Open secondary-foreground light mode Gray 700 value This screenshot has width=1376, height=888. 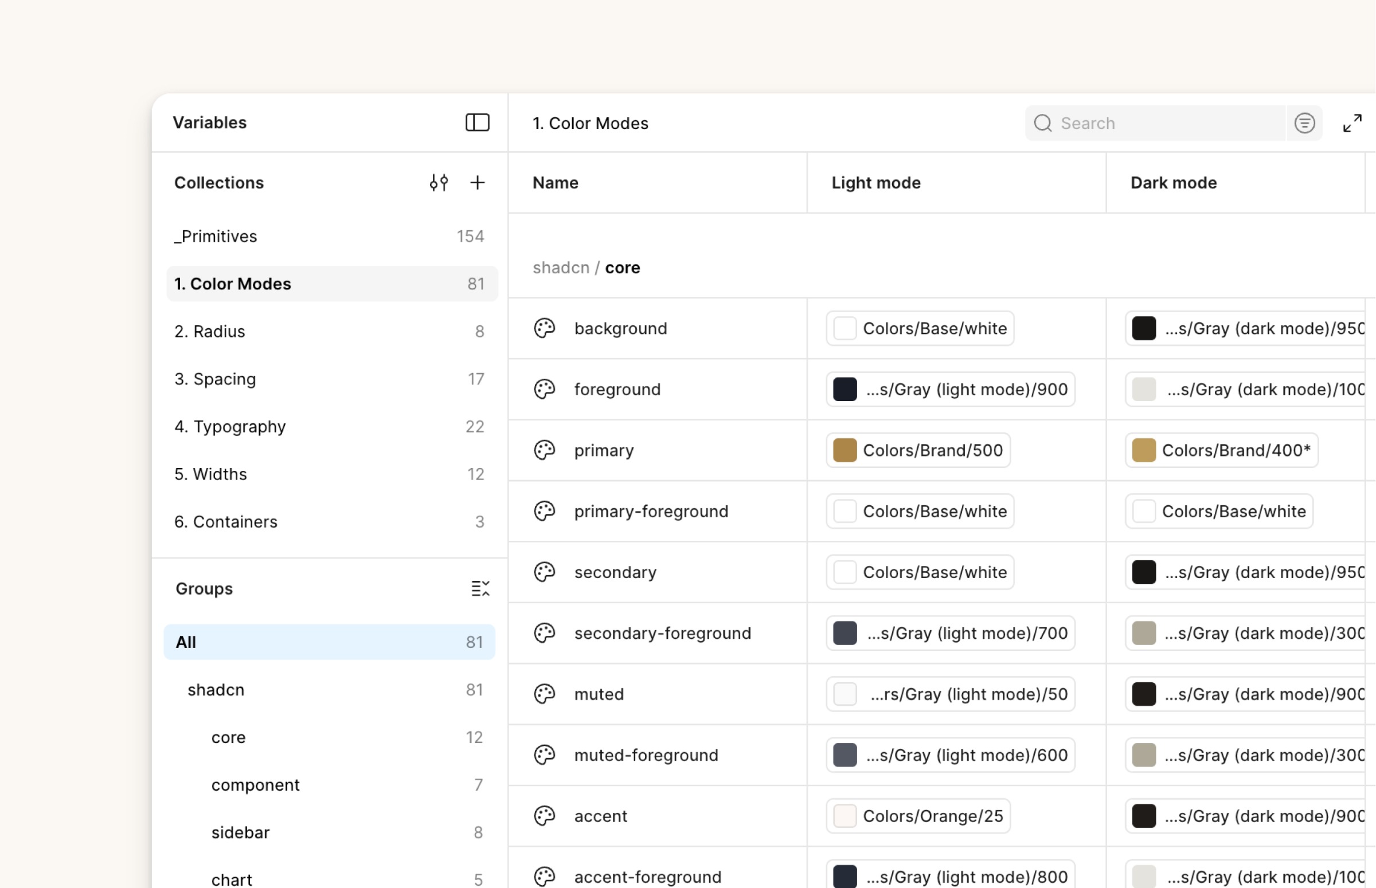click(x=951, y=633)
